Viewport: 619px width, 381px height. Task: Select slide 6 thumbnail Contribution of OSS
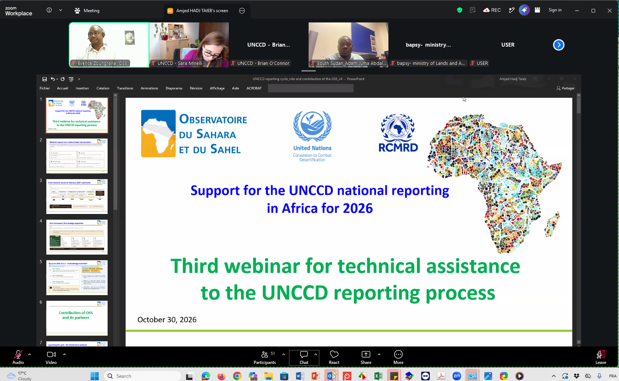[x=77, y=318]
